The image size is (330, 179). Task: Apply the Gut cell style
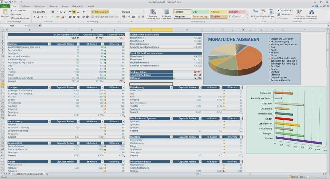[200, 12]
